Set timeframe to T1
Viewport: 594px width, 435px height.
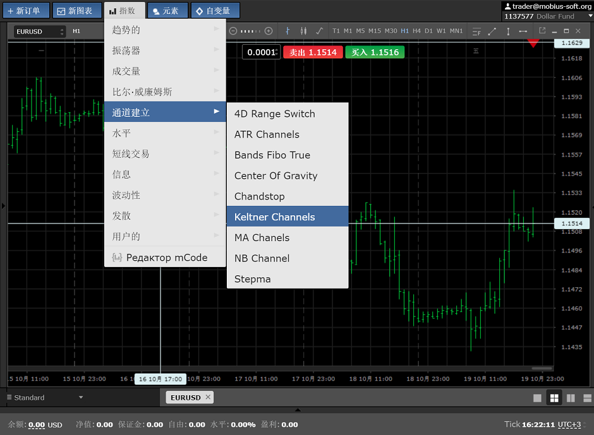click(336, 31)
